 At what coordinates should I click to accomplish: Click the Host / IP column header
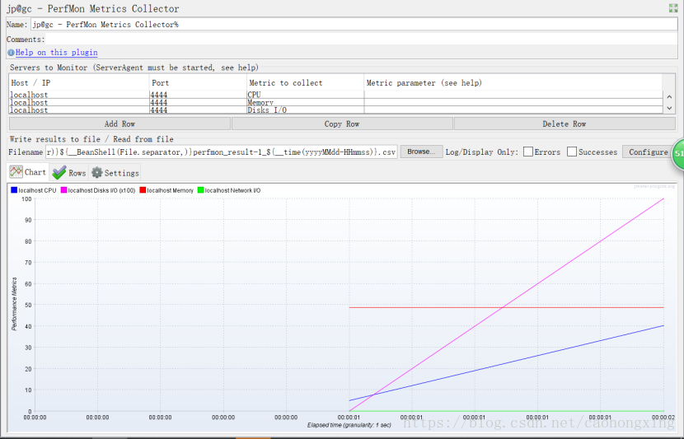79,83
